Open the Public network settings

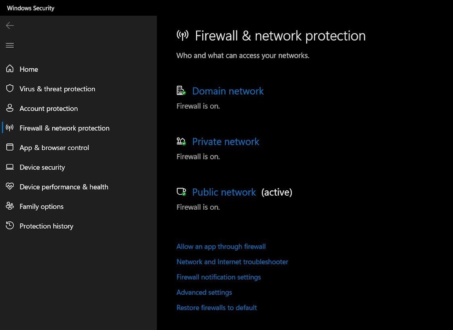224,192
